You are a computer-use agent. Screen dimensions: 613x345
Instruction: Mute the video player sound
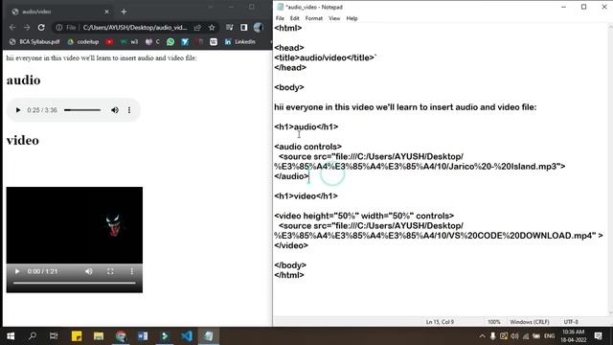click(x=89, y=271)
